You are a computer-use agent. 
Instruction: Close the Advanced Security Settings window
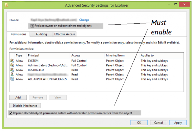[x=184, y=4]
